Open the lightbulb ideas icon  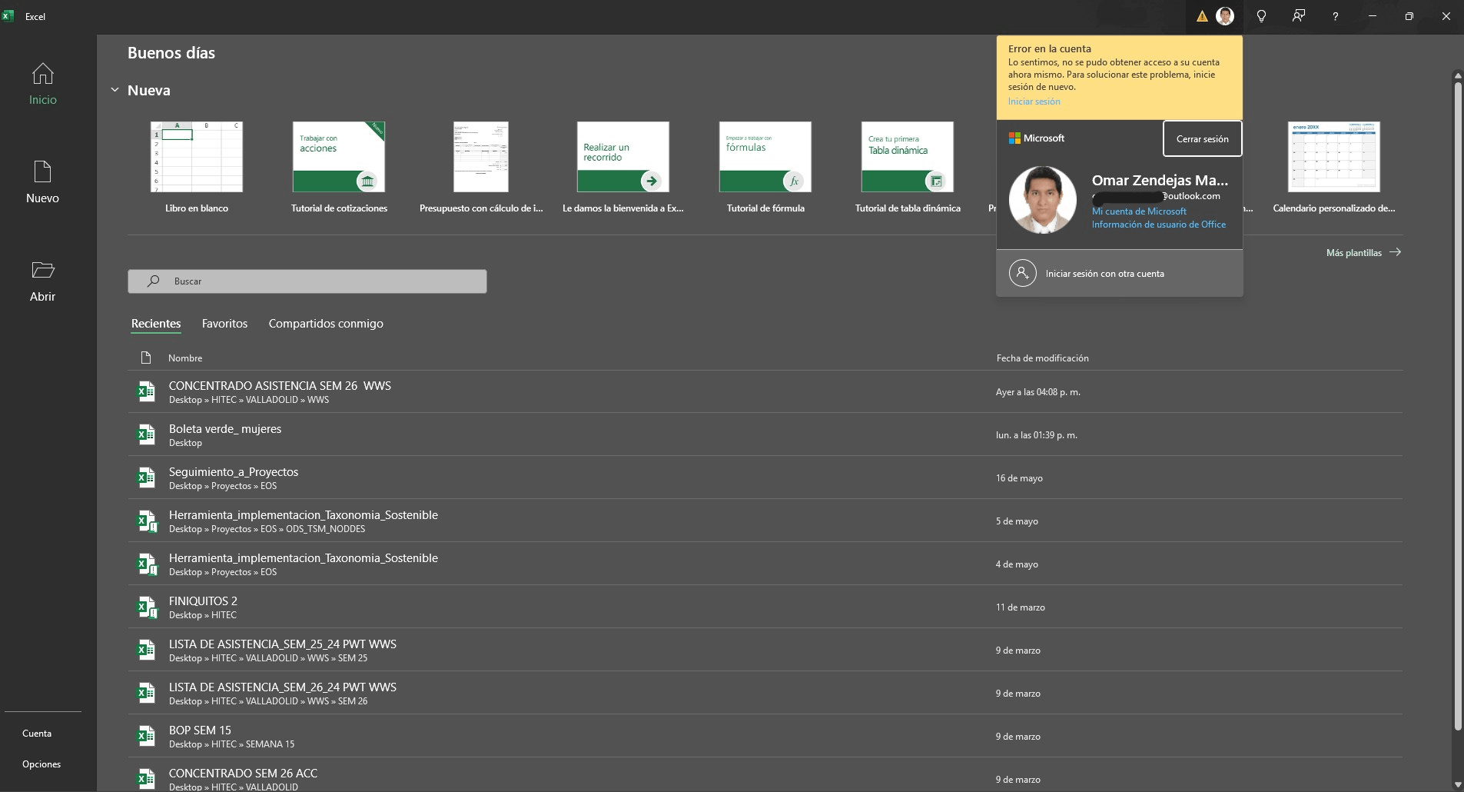(x=1261, y=16)
